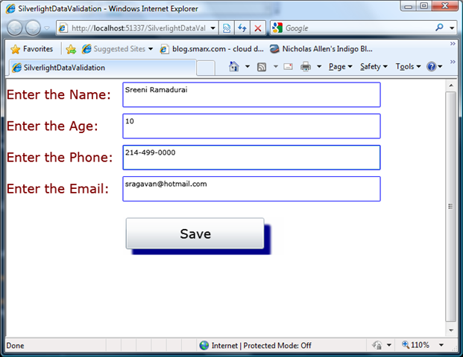Click the vertical scrollbar up arrow
Viewport: 463px width, 357px height.
pos(450,86)
